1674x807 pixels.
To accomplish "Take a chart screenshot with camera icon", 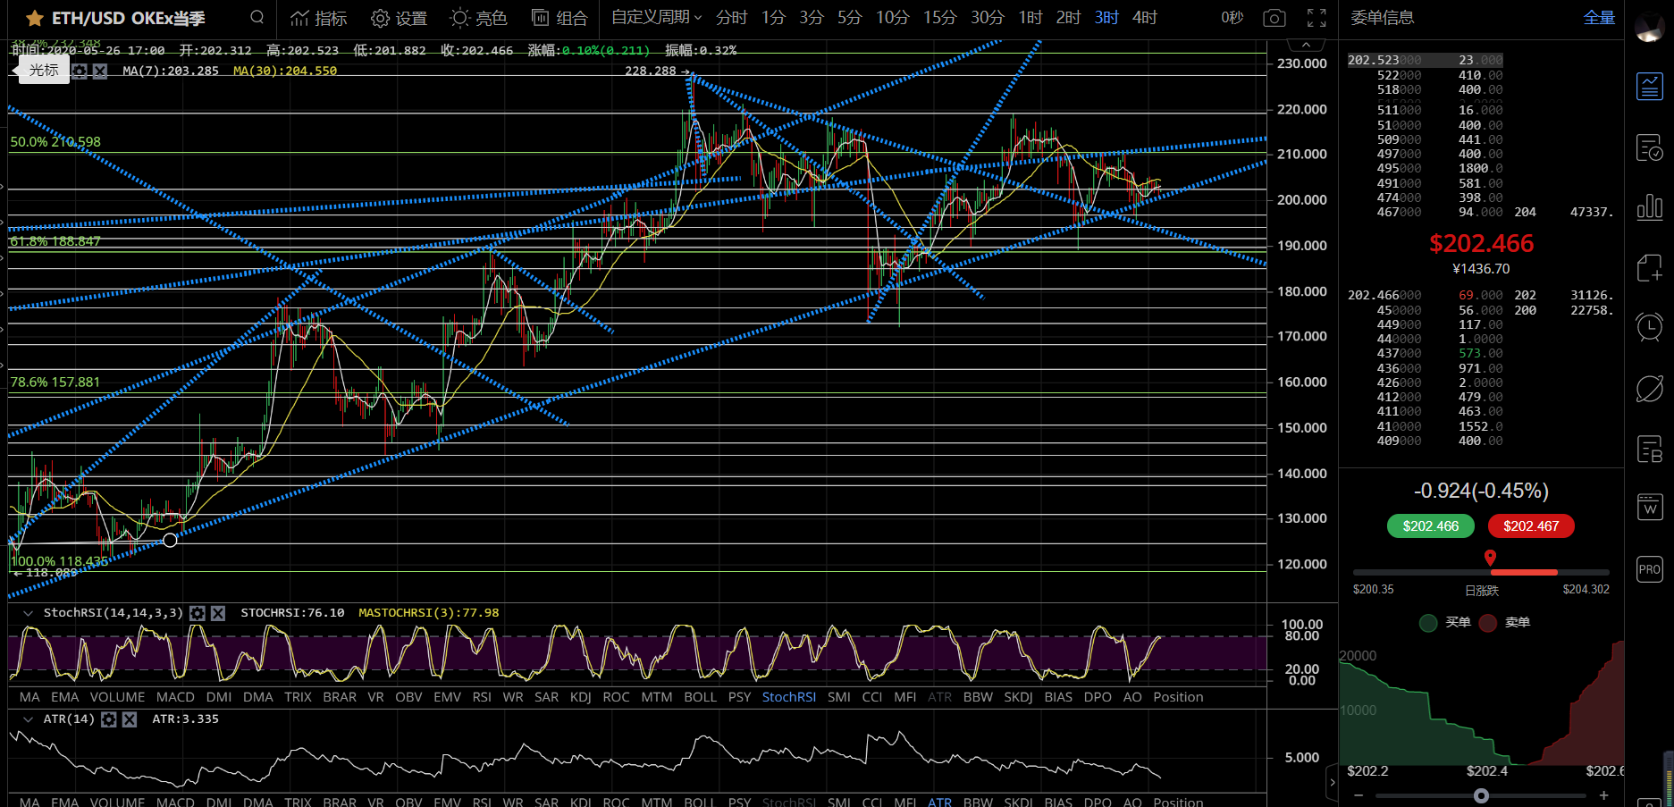I will click(1274, 18).
